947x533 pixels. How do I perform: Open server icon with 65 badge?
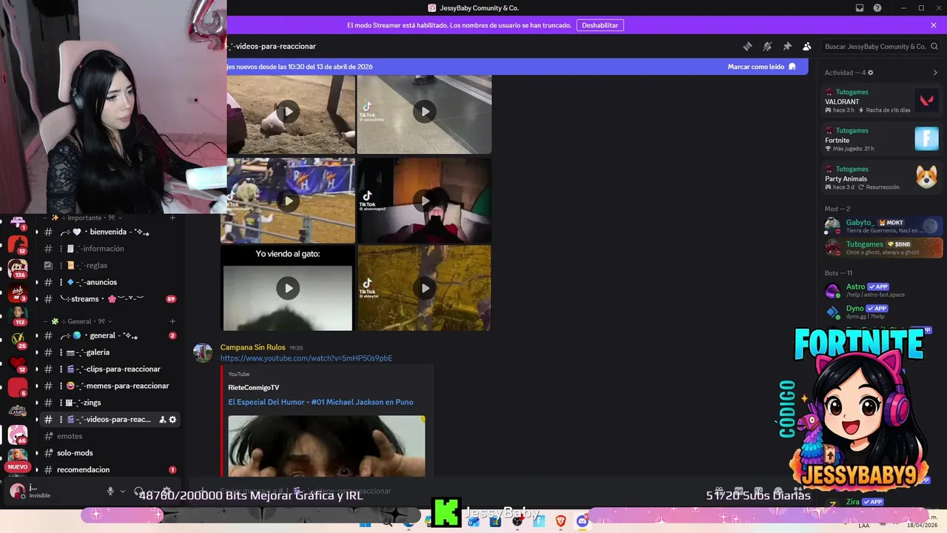18,435
